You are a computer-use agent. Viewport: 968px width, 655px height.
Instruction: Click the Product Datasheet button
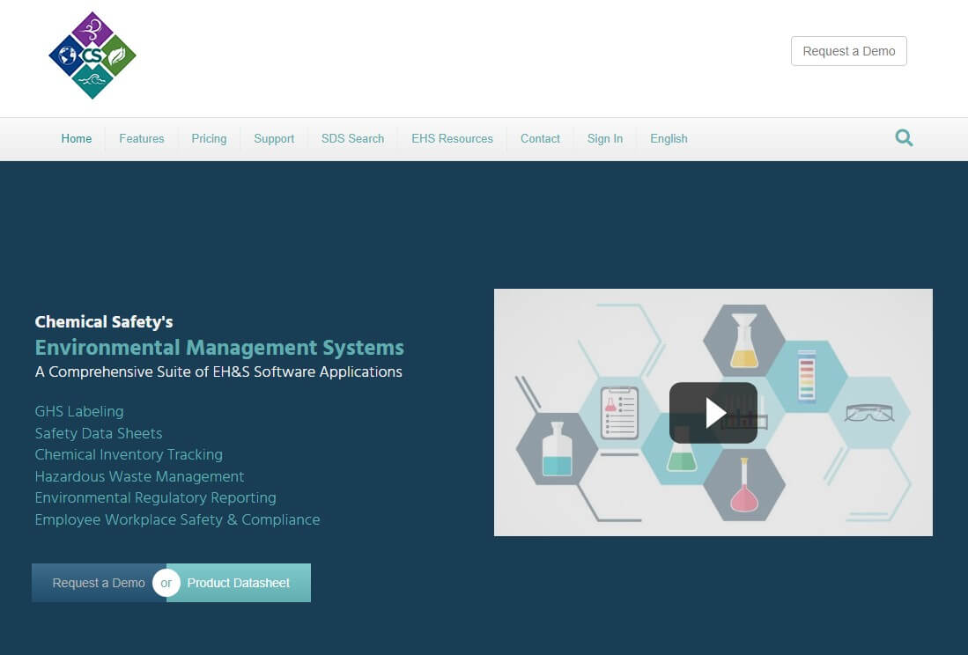click(239, 583)
